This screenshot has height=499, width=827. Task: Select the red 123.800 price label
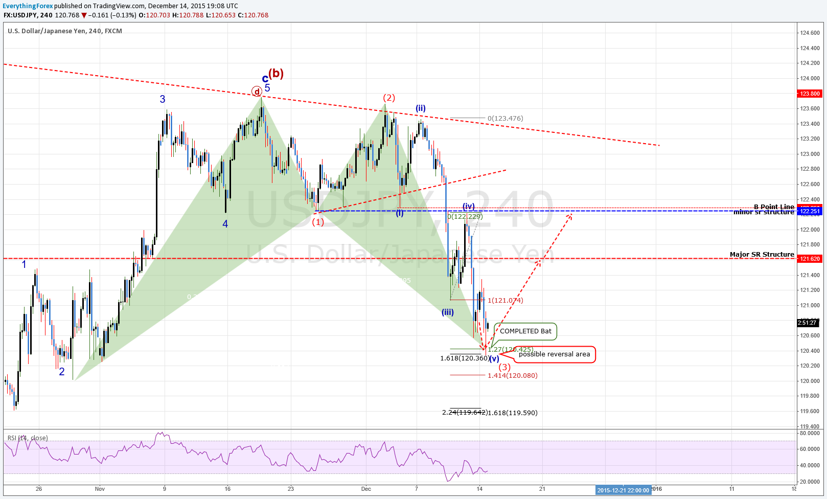click(x=810, y=94)
